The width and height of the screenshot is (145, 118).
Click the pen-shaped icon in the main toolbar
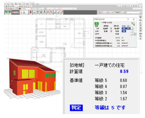point(55,12)
